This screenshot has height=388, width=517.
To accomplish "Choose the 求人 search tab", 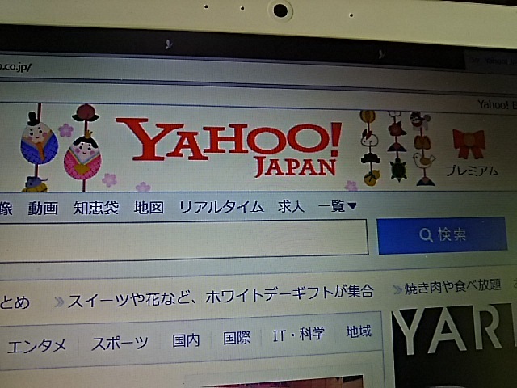I will (x=291, y=207).
